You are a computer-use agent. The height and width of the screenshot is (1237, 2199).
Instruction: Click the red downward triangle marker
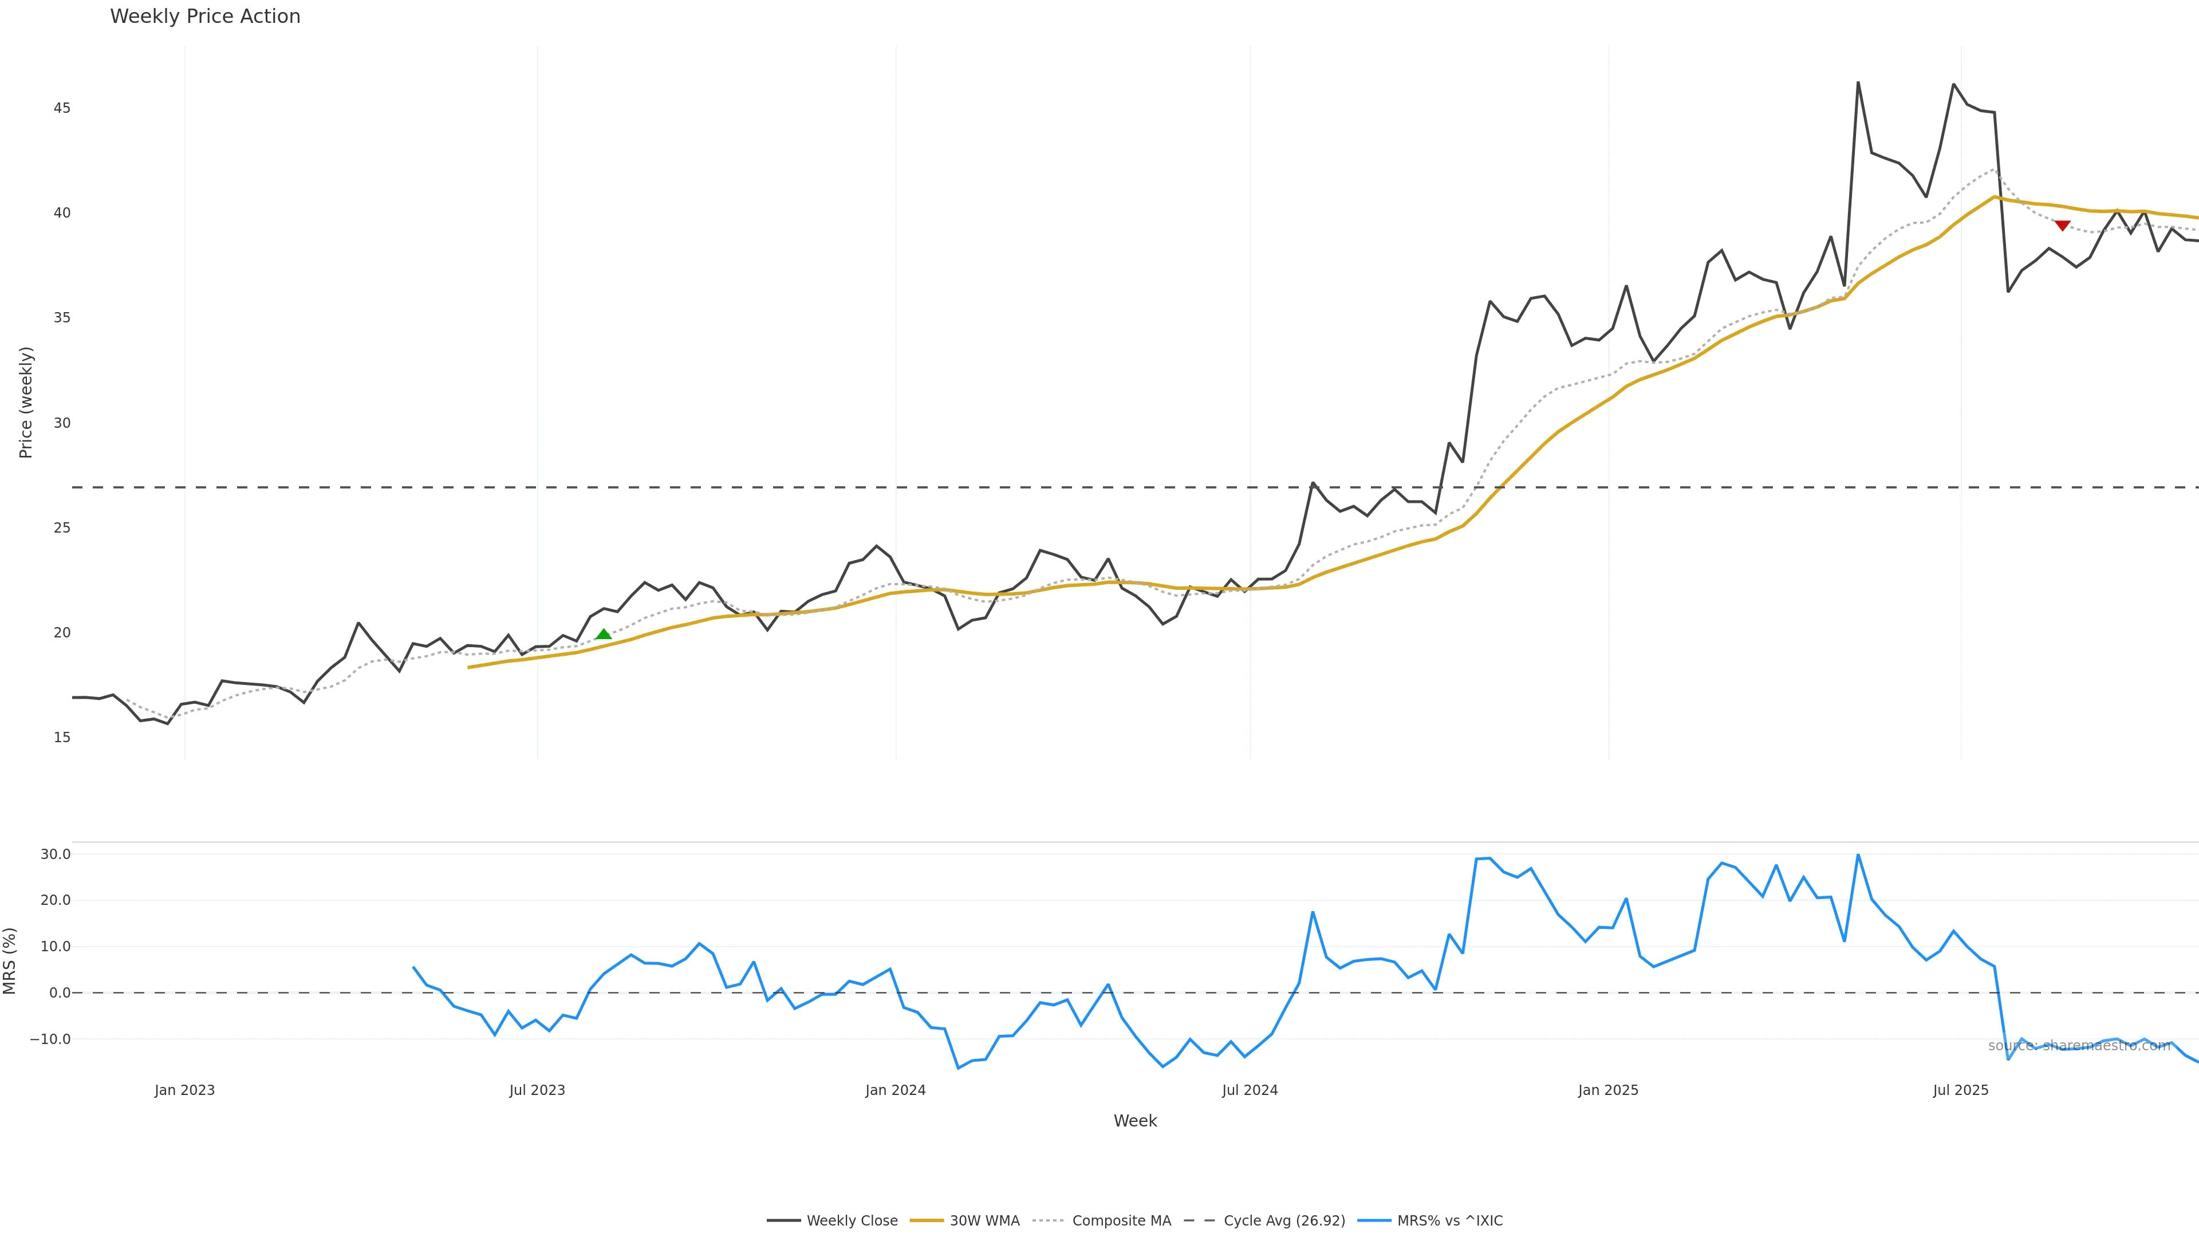pyautogui.click(x=2062, y=226)
